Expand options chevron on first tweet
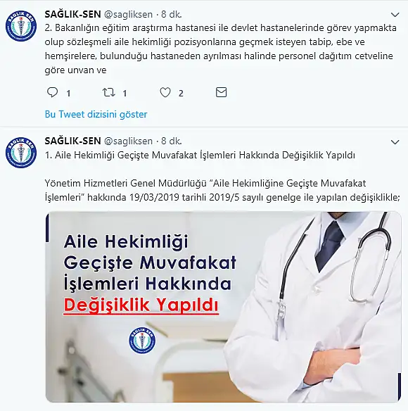This screenshot has height=411, width=408. point(395,15)
